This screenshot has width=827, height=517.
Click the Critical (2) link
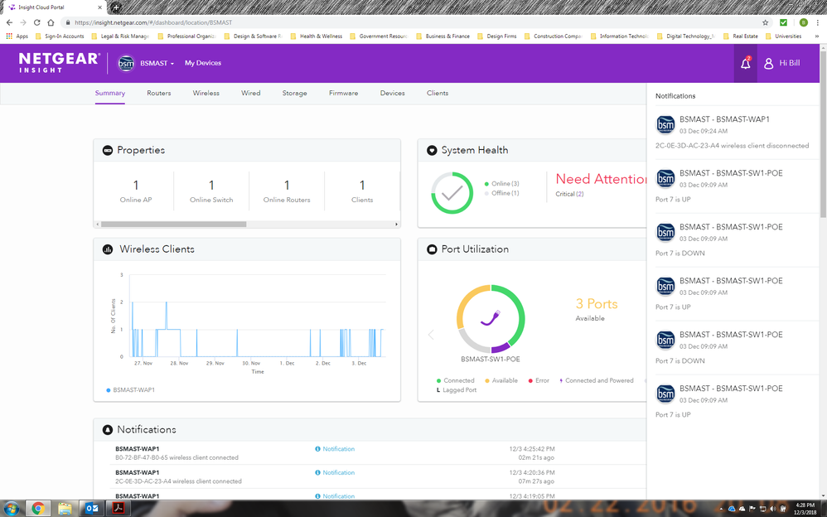pos(569,194)
